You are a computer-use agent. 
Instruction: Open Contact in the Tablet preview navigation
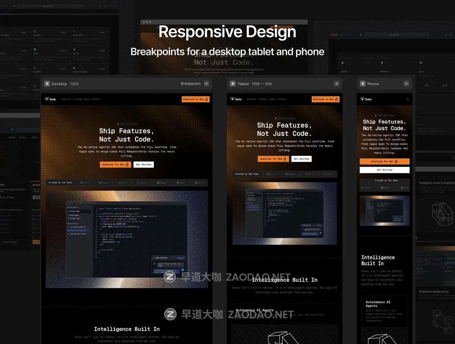(x=282, y=99)
